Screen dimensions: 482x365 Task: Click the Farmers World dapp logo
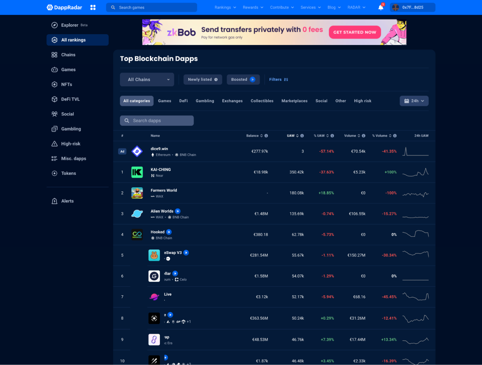coord(137,193)
